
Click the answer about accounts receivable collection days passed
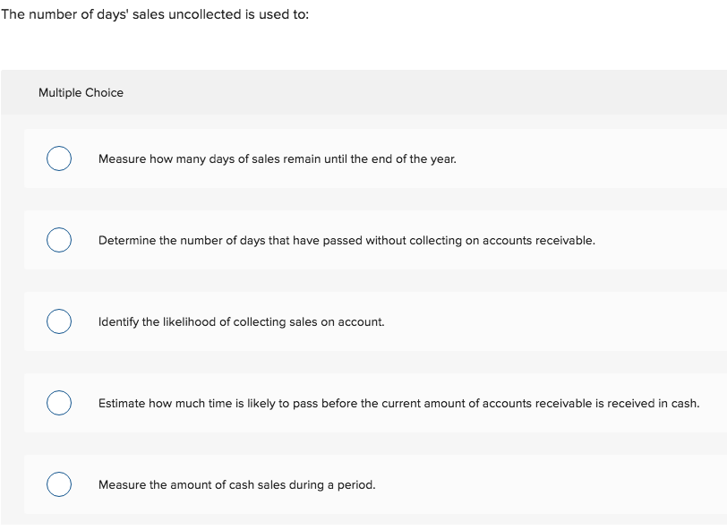pos(346,240)
